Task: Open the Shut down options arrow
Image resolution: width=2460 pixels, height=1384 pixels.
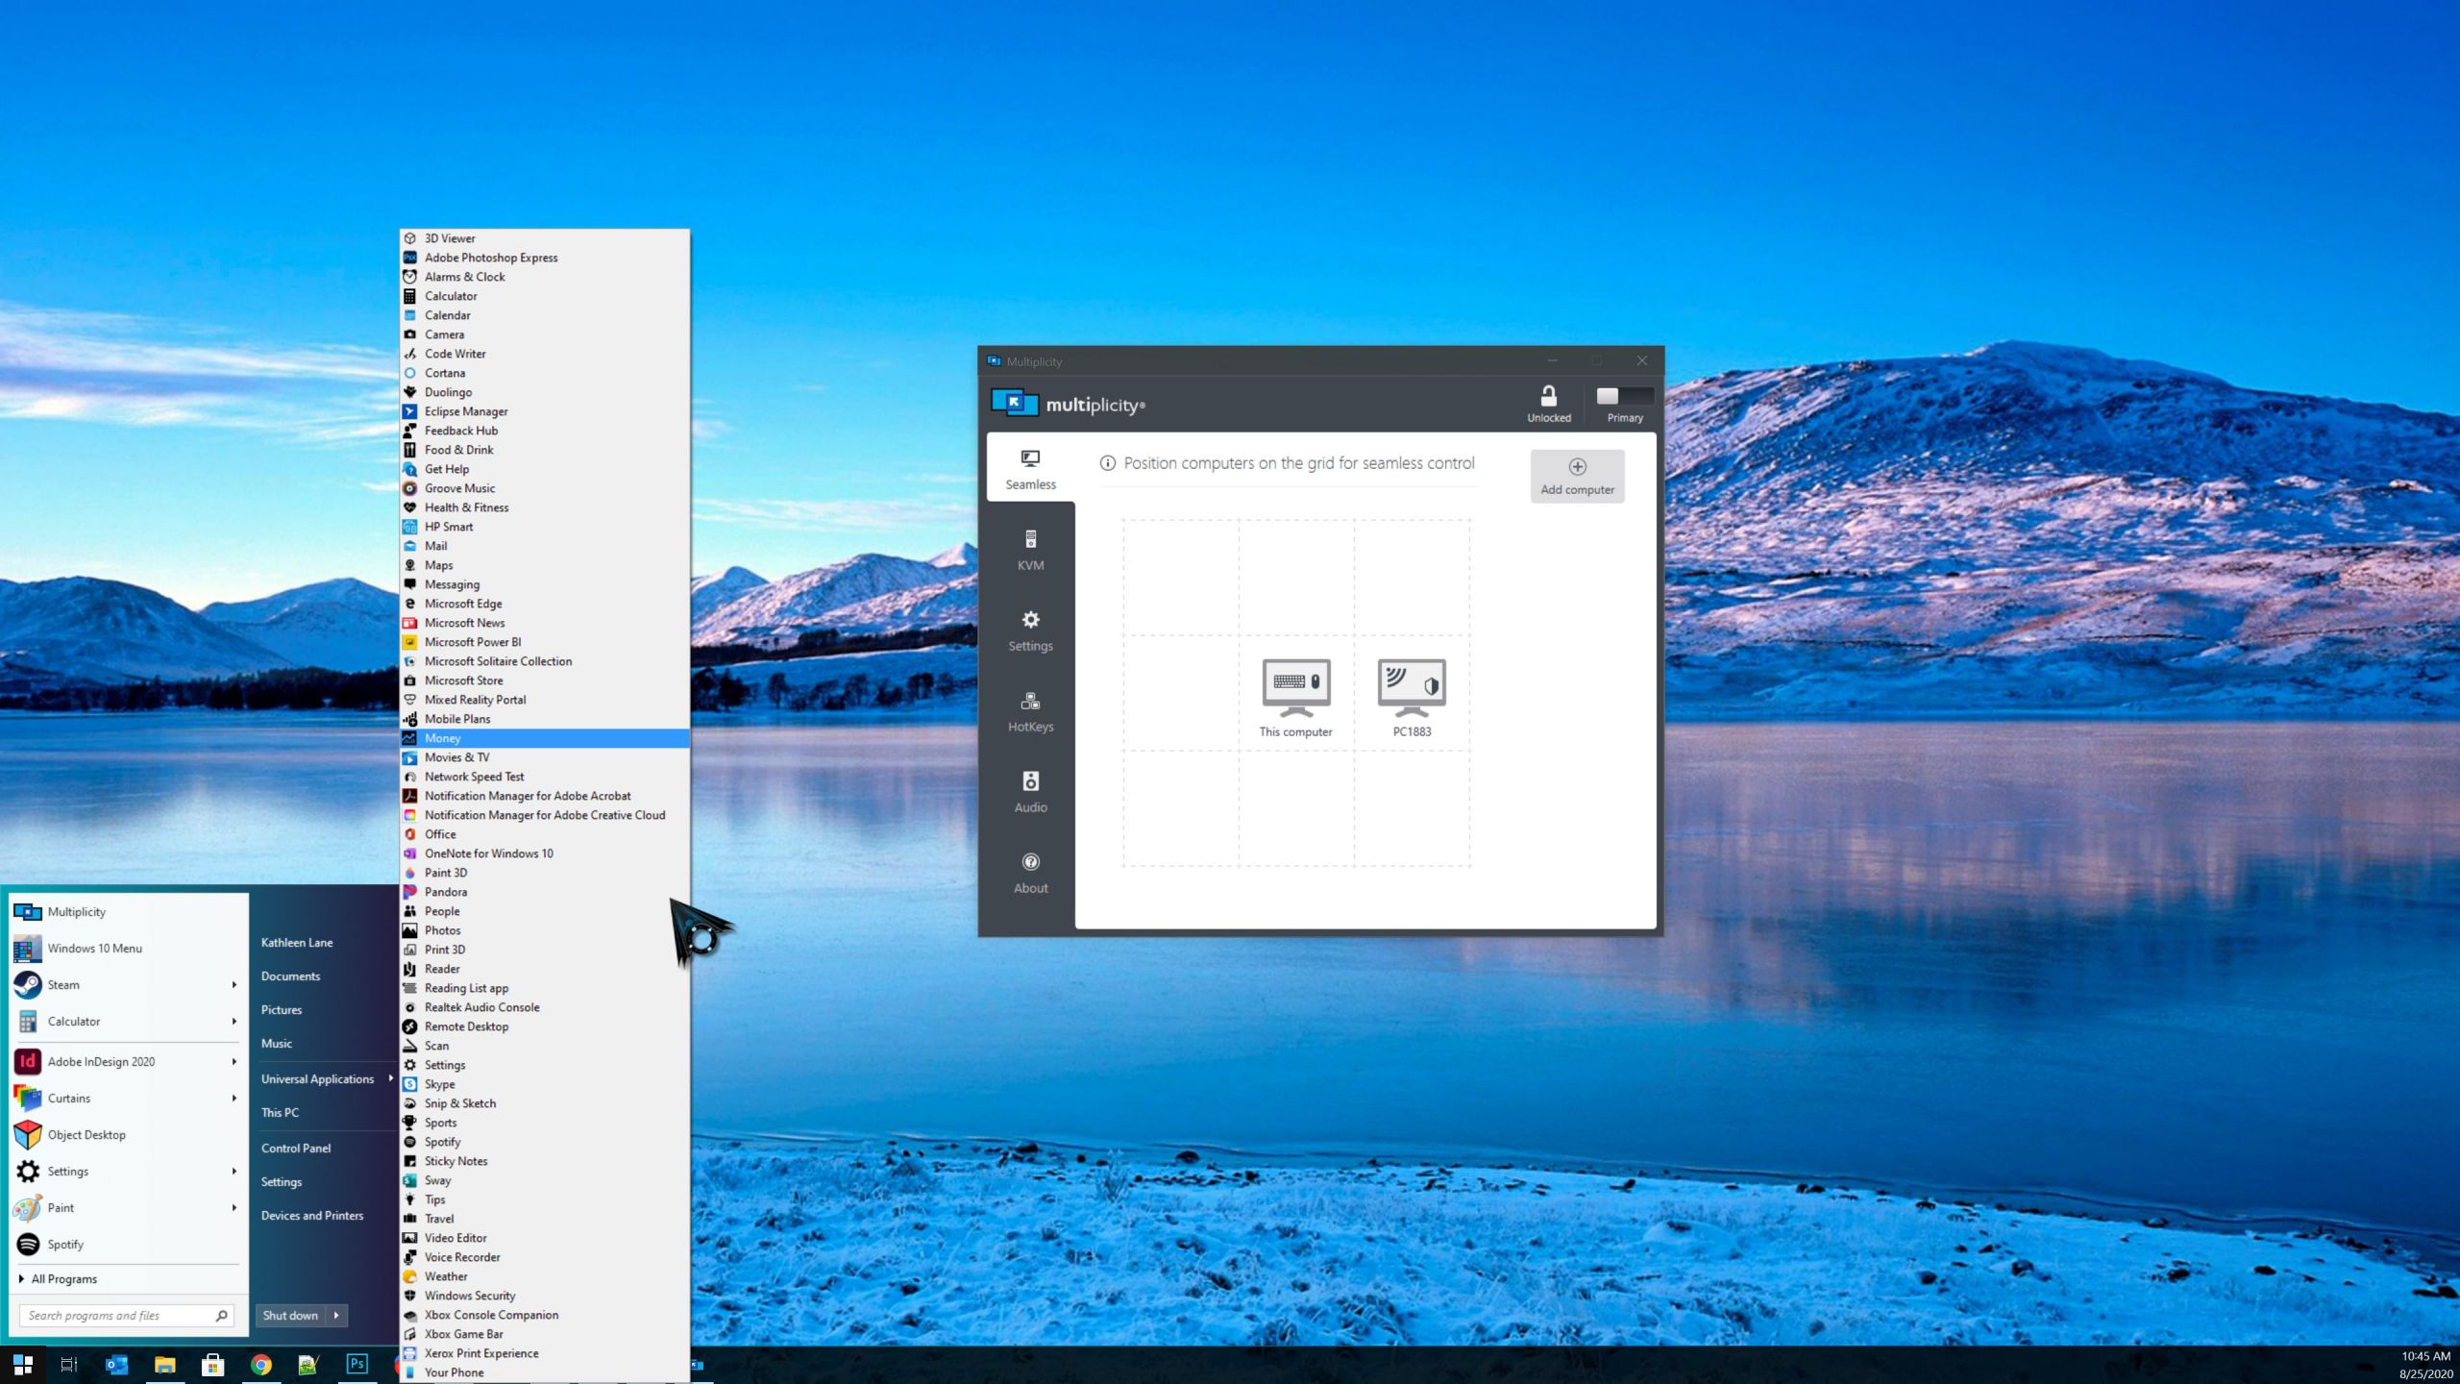Action: 336,1316
